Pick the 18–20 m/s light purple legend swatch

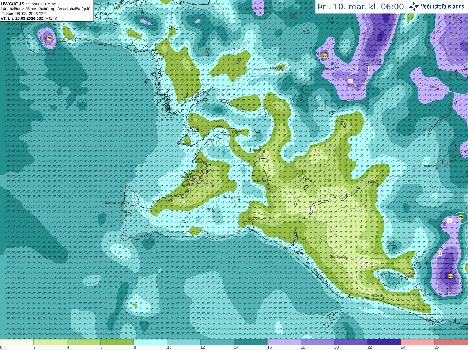coord(317,342)
